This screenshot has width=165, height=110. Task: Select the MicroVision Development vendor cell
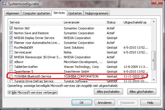(83, 62)
